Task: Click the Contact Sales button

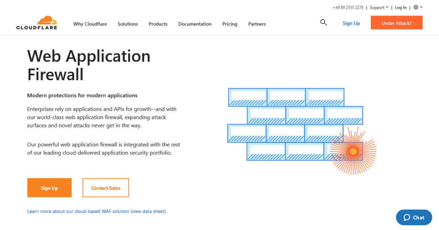Action: pos(105,188)
